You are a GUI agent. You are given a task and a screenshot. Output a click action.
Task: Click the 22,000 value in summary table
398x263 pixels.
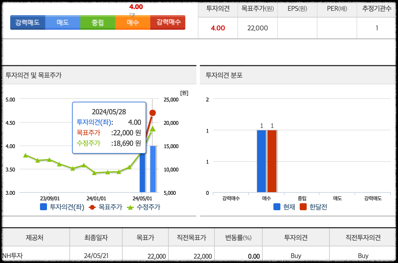[x=258, y=28]
